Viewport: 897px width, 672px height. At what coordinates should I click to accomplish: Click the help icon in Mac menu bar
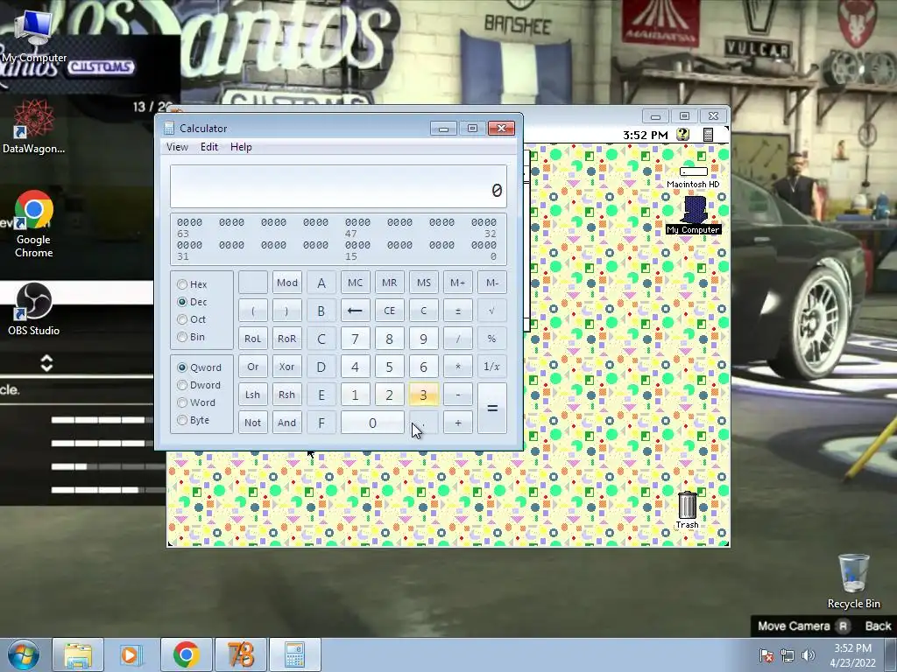pyautogui.click(x=682, y=135)
